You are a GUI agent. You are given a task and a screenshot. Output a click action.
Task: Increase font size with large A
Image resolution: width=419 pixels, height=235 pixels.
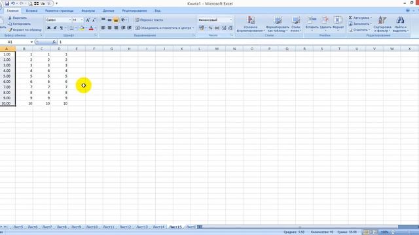pyautogui.click(x=87, y=20)
